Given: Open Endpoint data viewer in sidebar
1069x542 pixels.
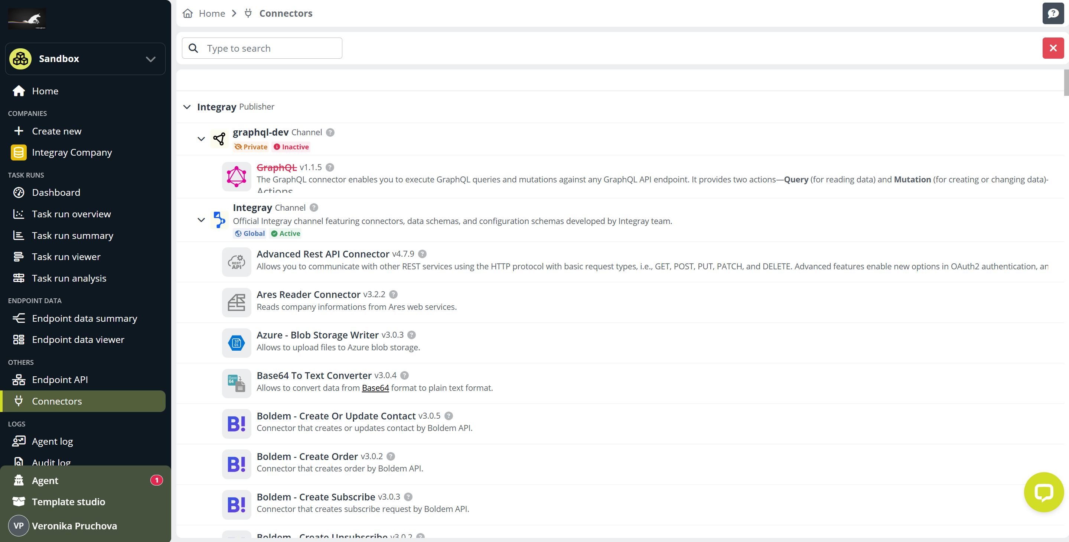Looking at the screenshot, I should [x=78, y=340].
